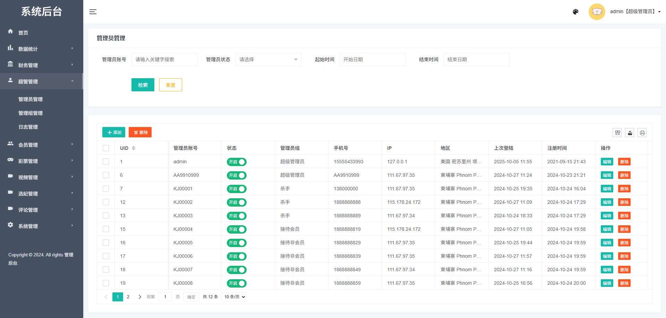
Task: Click the bar chart icon for 数据统计
Action: tap(10, 48)
